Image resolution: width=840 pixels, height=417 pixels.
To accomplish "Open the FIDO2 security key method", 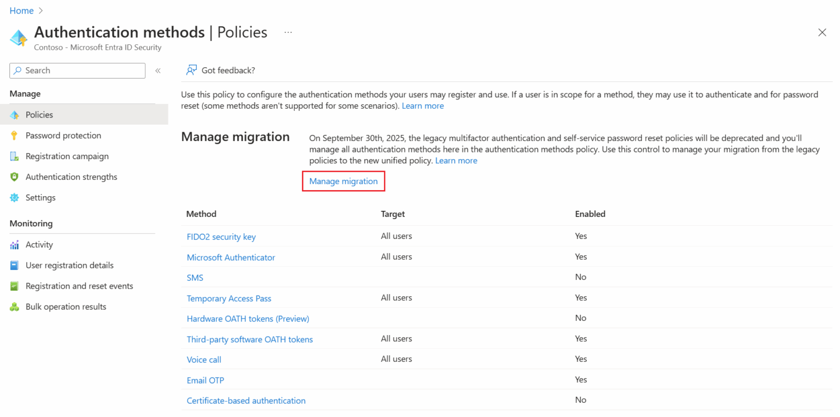I will 221,237.
